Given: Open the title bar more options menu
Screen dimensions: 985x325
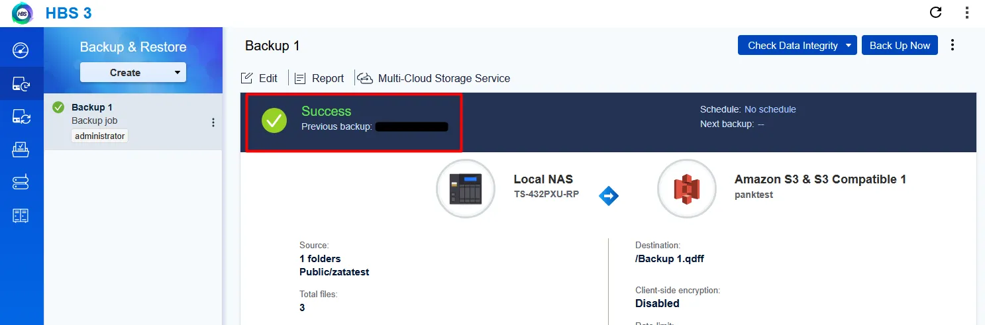Looking at the screenshot, I should tap(966, 12).
